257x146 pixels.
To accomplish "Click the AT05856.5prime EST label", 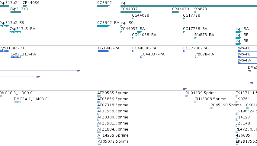I will [x=113, y=99].
